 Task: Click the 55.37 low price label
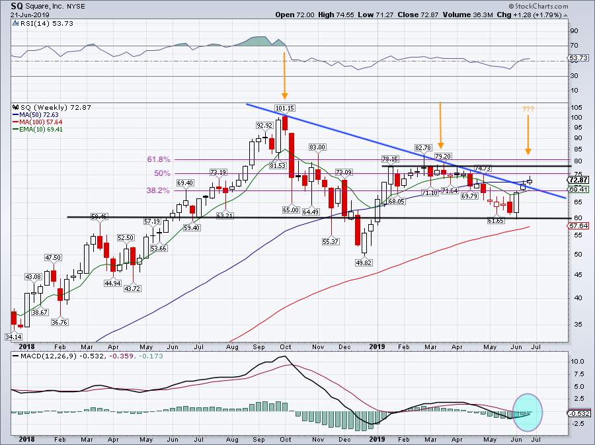(331, 241)
